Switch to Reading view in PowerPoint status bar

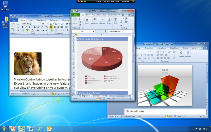coord(172,116)
